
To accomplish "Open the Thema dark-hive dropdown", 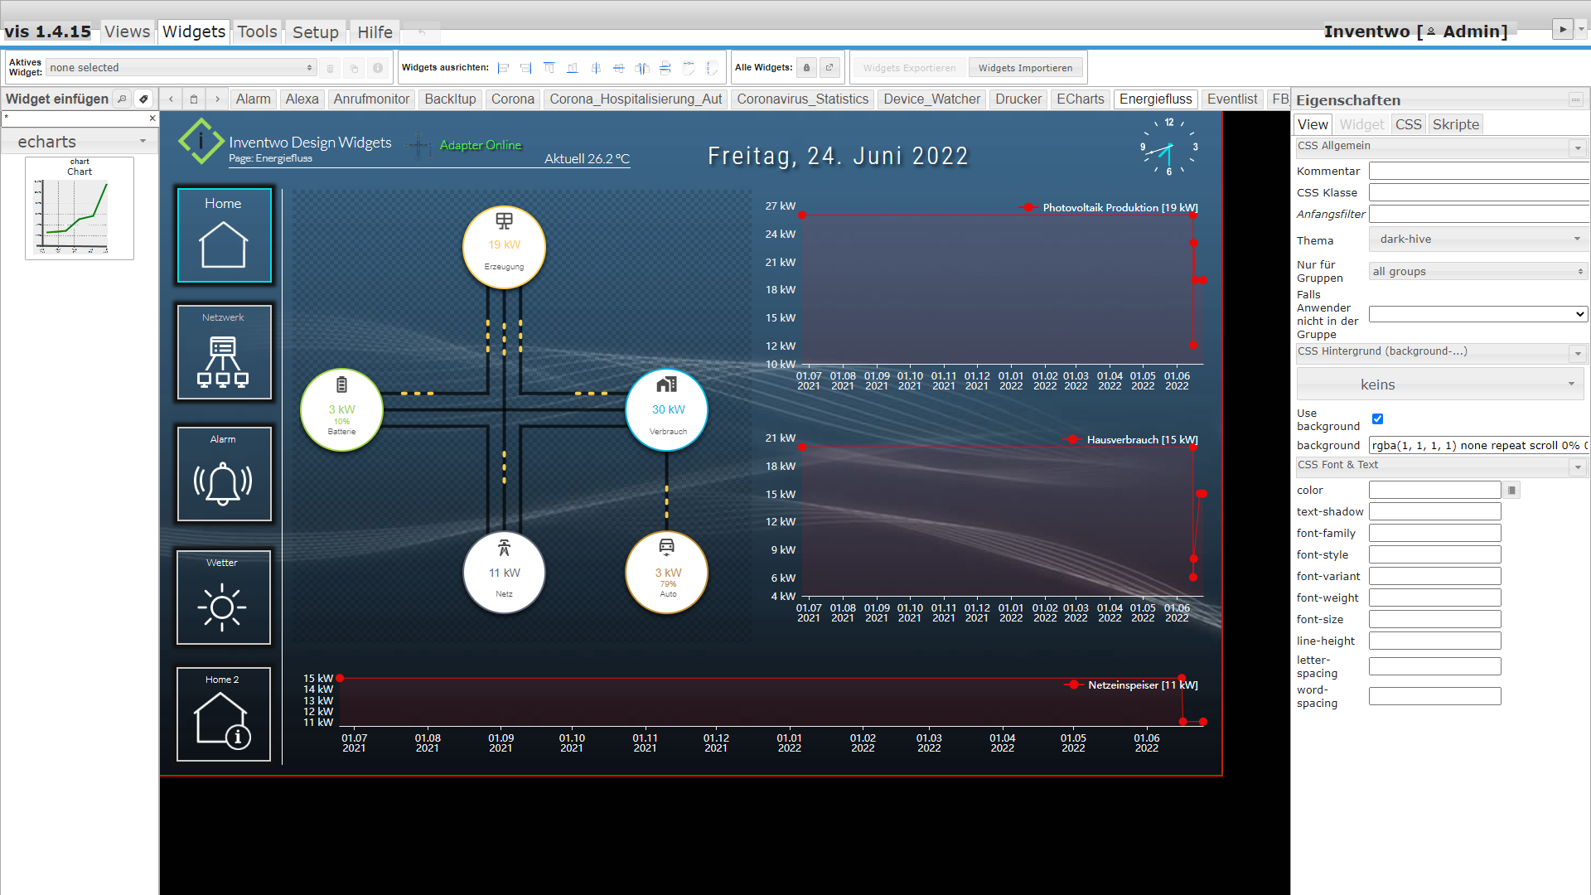I will tap(1478, 239).
